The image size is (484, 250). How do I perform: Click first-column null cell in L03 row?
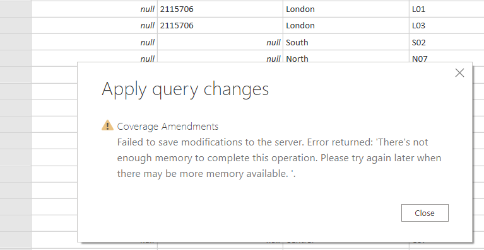coord(94,26)
